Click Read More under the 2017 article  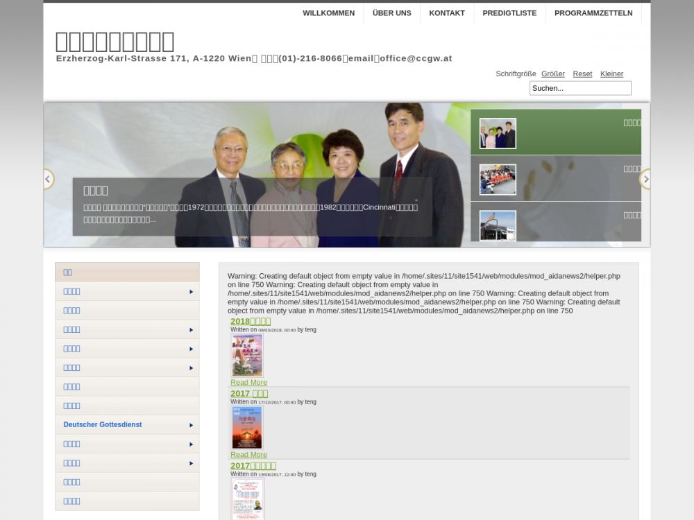click(x=248, y=455)
